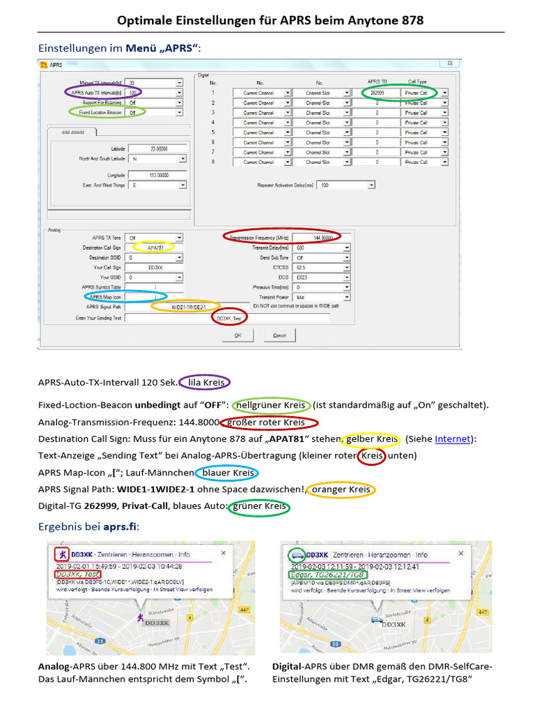Viewport: 535px width, 714px height.
Task: Close the APRS settings dialog window
Action: 449,63
